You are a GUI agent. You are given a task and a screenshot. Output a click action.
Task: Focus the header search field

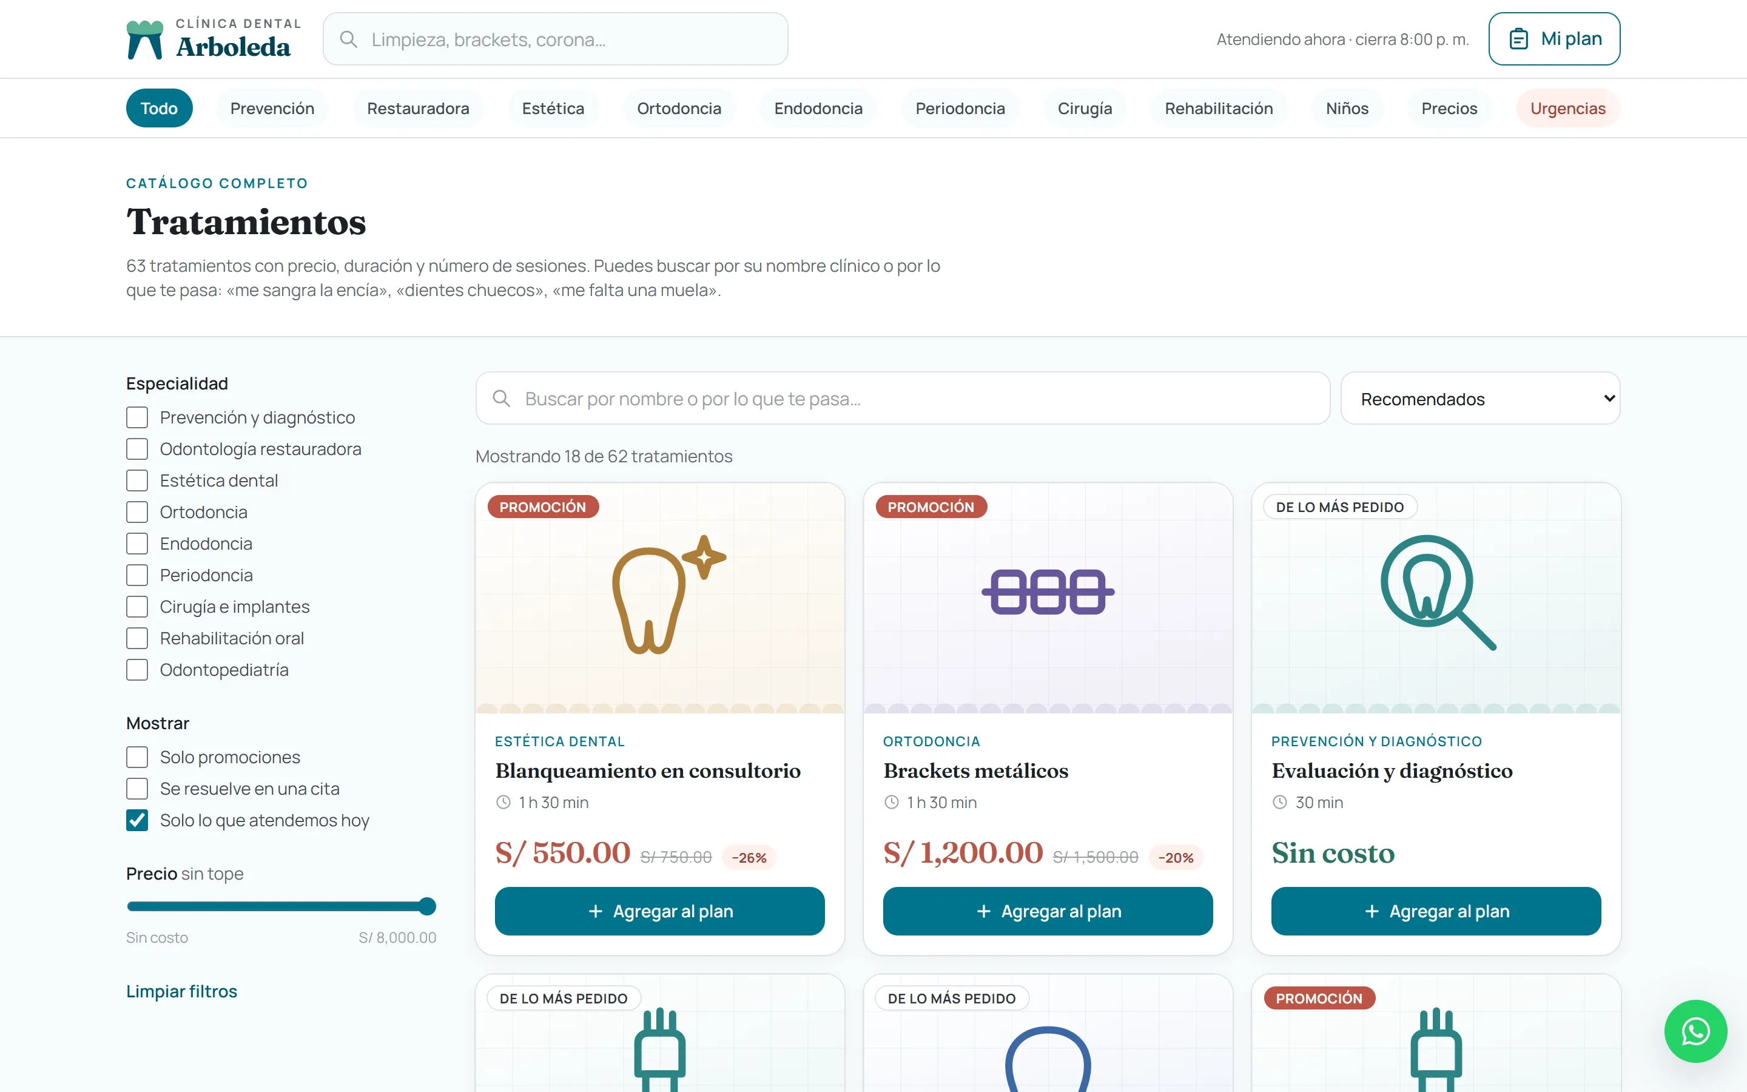coord(555,39)
